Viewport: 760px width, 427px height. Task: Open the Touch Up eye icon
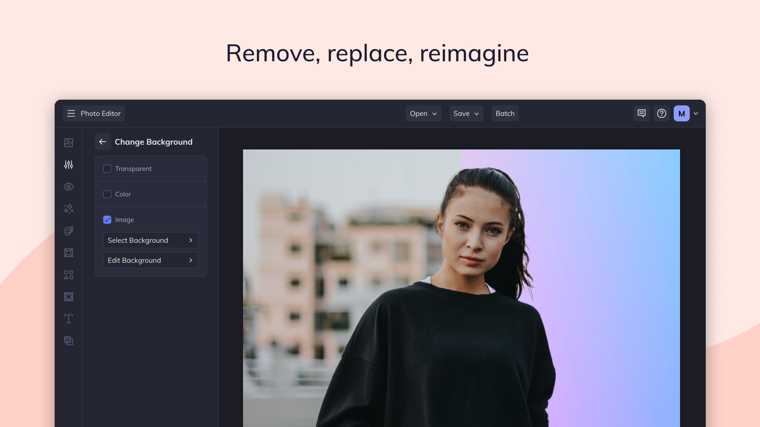point(68,187)
